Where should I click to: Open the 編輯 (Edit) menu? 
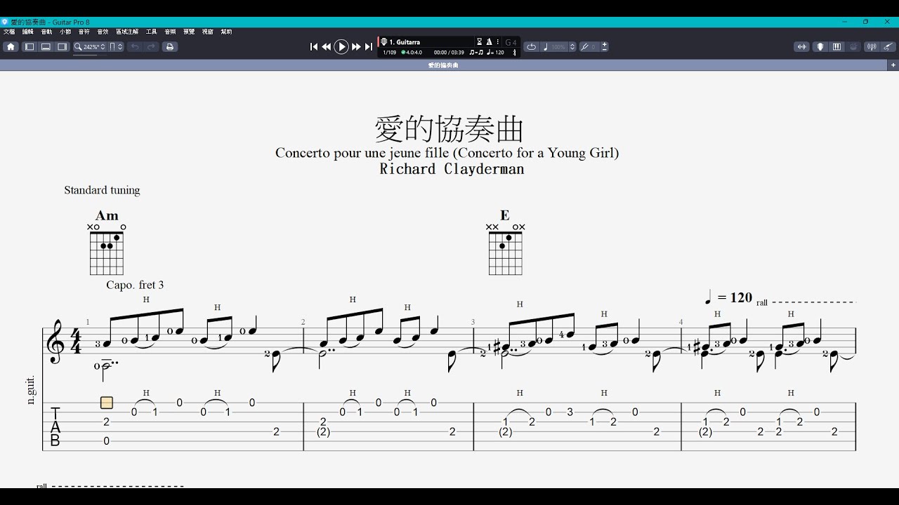click(28, 32)
